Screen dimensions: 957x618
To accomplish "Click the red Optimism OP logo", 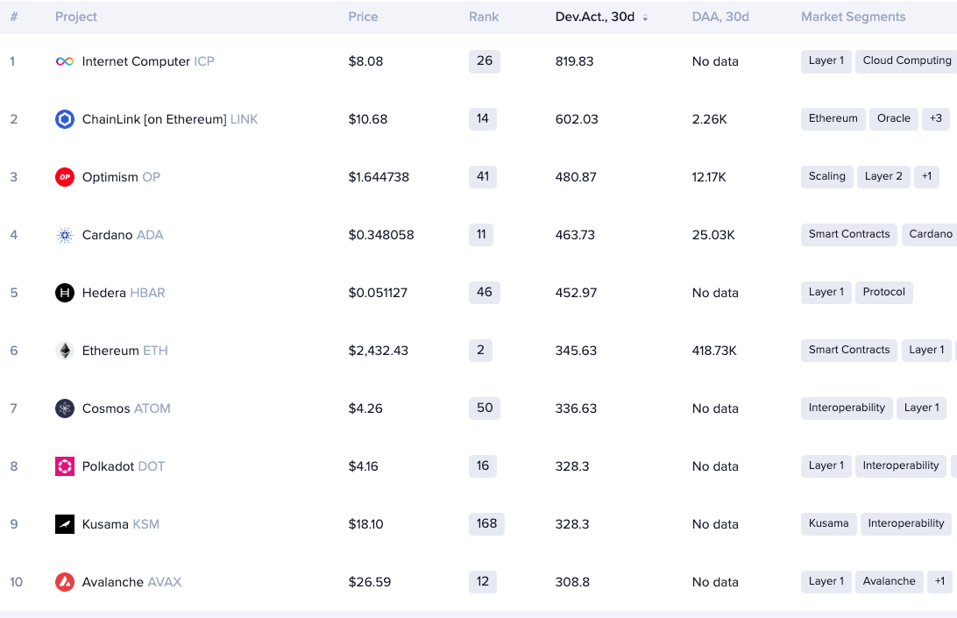I will pyautogui.click(x=65, y=177).
